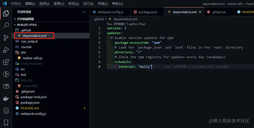This screenshot has width=254, height=128.
Task: Open the 编辑(E) menu
Action: pyautogui.click(x=30, y=4)
